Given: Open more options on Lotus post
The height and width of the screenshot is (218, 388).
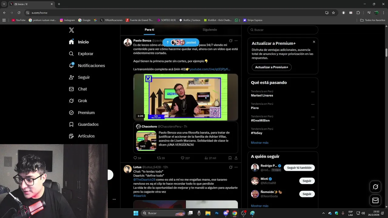Looking at the screenshot, I should pyautogui.click(x=236, y=167).
